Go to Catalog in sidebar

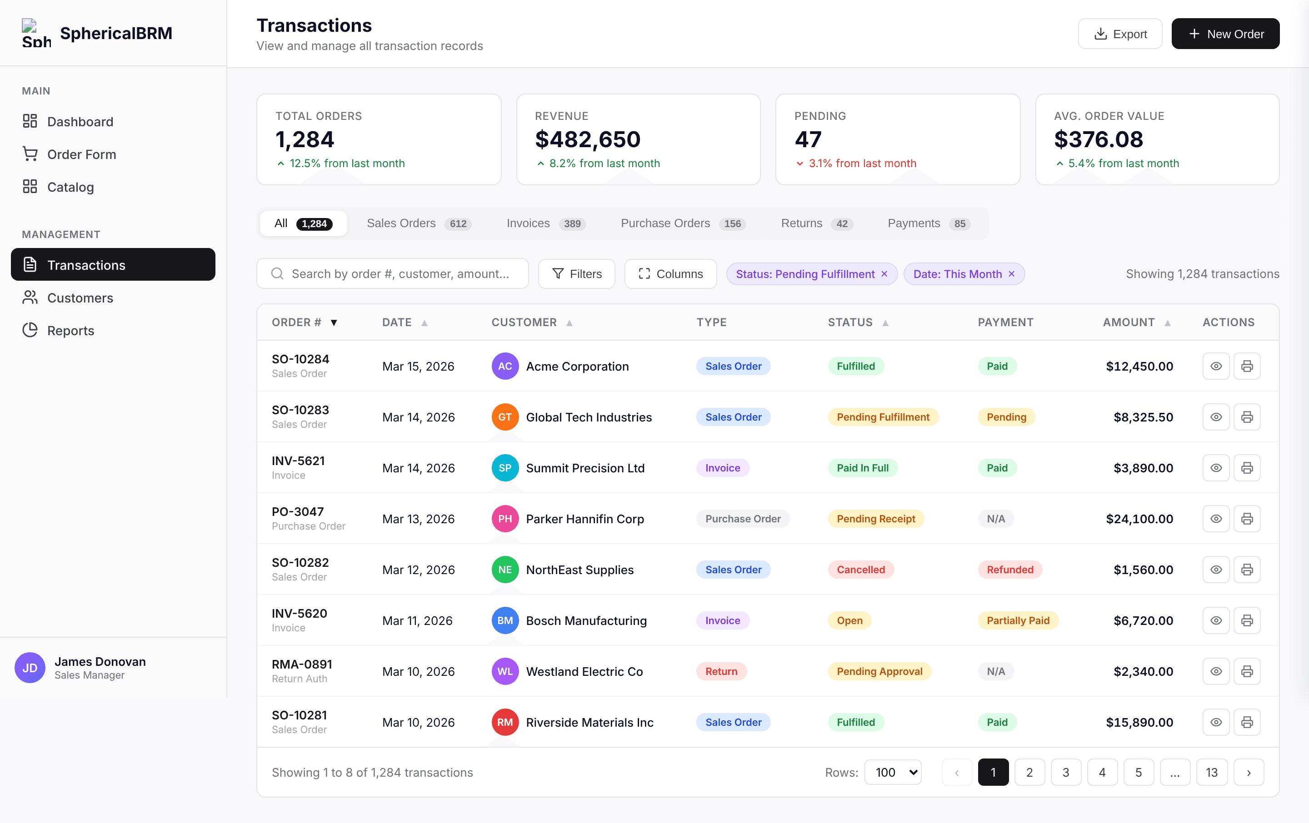[113, 187]
